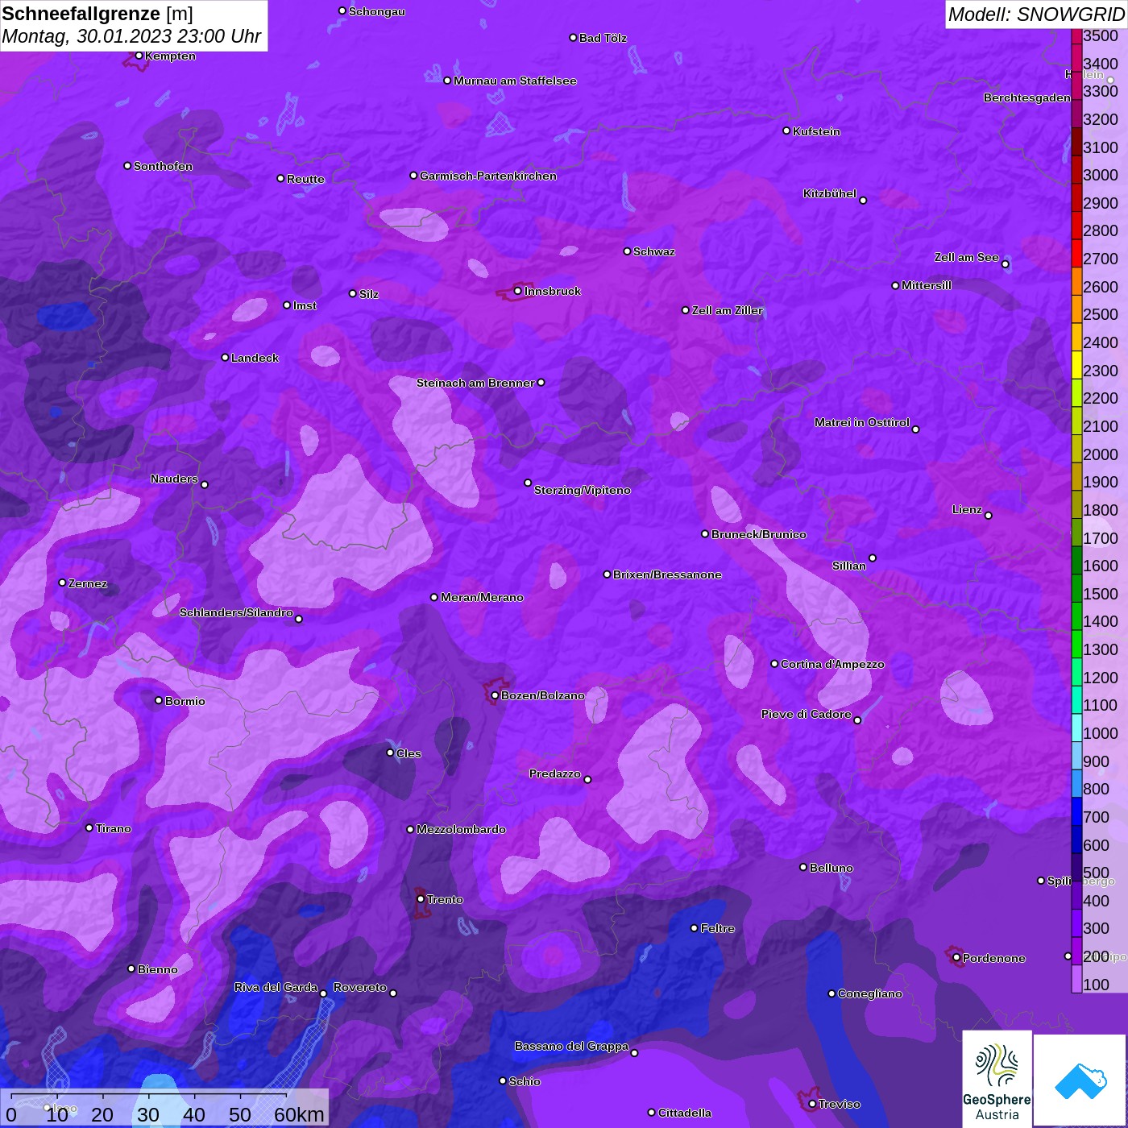
Task: Click the Trento city marker
Action: (421, 899)
